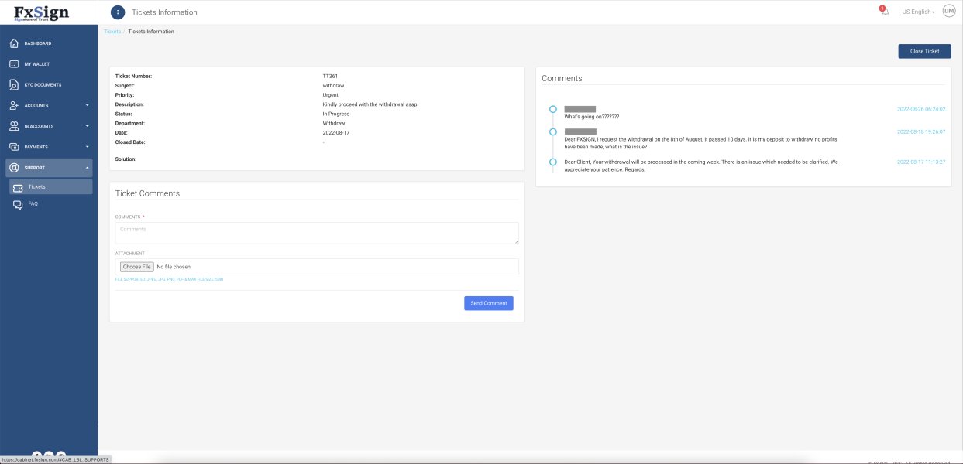Click the Department value Withdraw

tap(334, 123)
